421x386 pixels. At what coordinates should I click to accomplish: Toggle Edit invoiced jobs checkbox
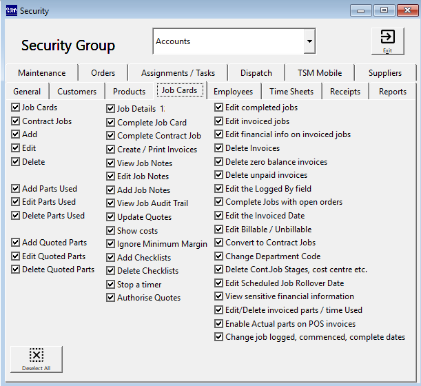tap(219, 121)
